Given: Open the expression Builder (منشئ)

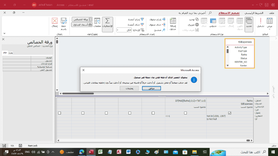Looking at the screenshot, I should pos(160,30).
